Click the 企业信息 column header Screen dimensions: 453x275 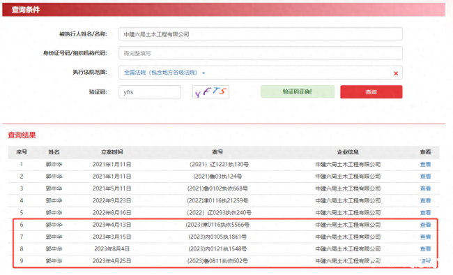348,152
